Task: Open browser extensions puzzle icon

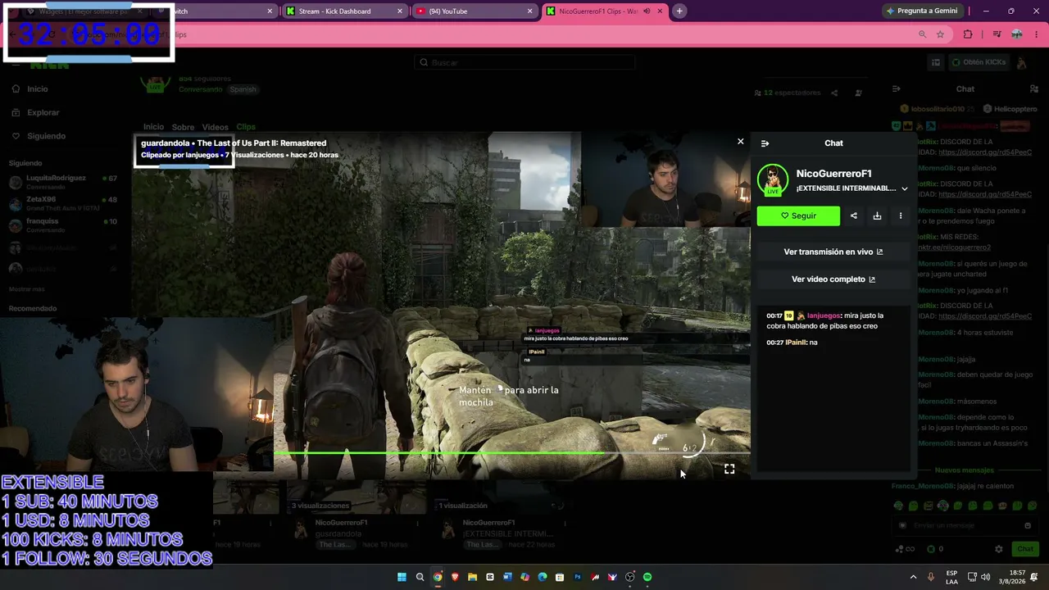Action: 968,34
